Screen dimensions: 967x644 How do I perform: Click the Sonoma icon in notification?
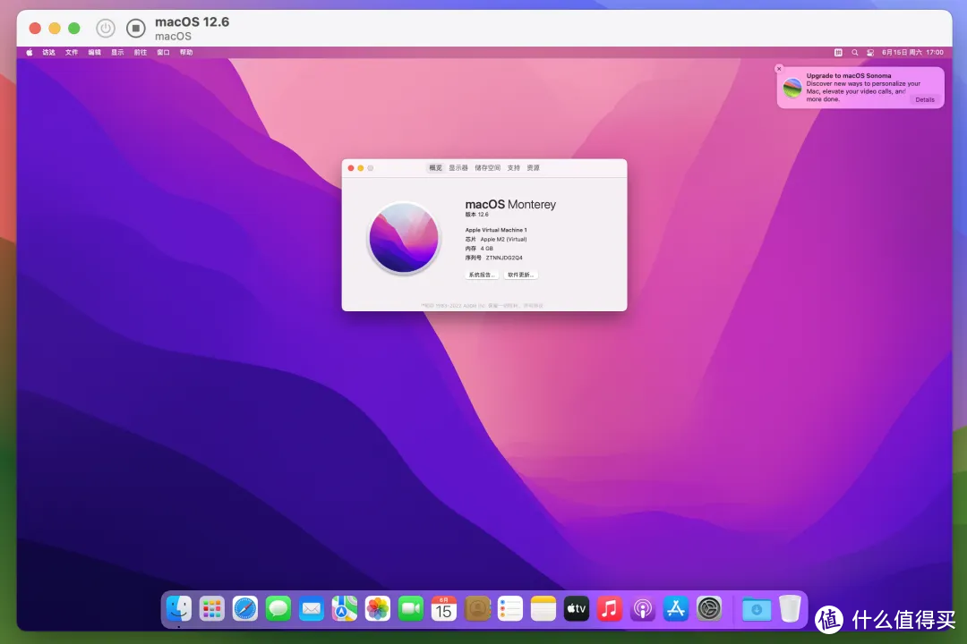pyautogui.click(x=792, y=88)
